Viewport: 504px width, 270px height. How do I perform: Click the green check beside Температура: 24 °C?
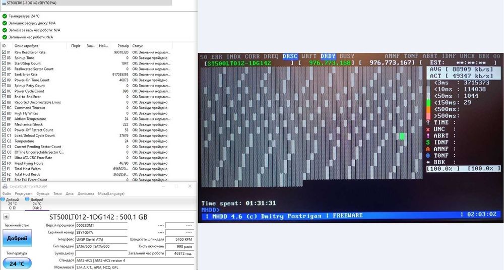tap(5, 16)
